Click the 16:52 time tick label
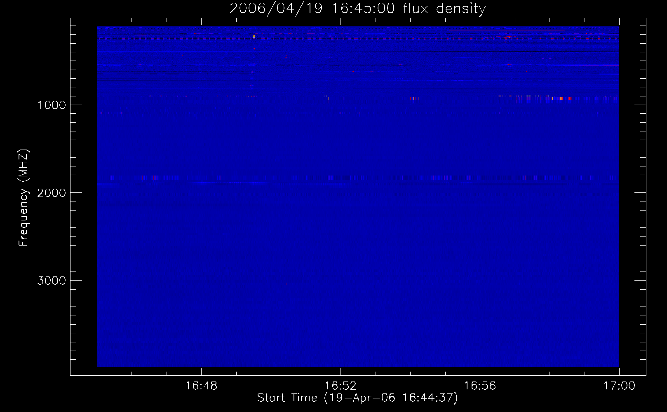Image resolution: width=667 pixels, height=412 pixels. [341, 386]
